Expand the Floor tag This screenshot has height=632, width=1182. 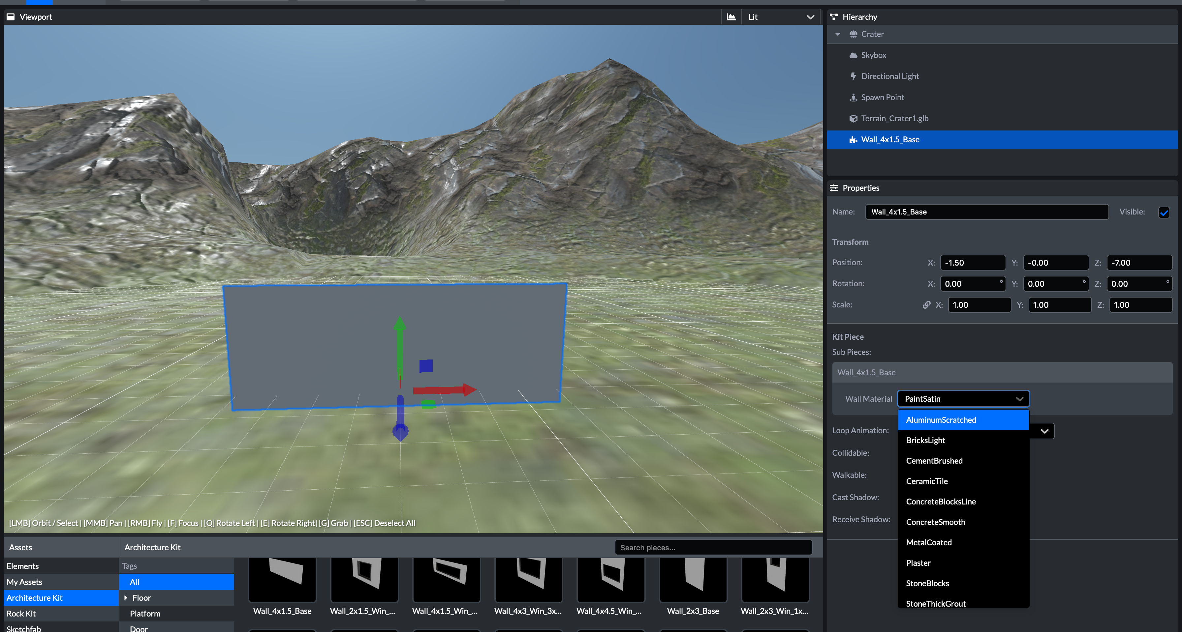126,598
